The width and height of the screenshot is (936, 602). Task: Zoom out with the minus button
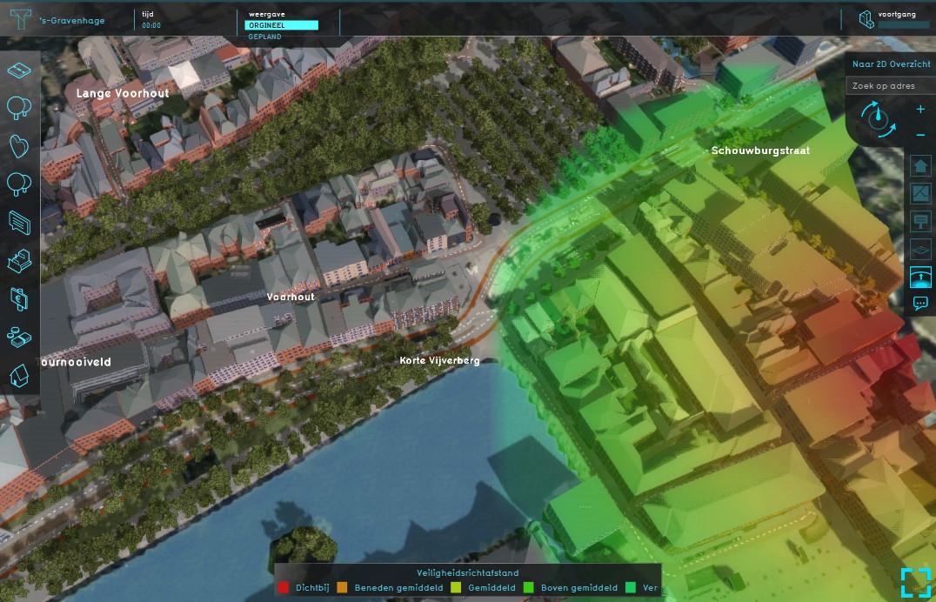[x=920, y=135]
